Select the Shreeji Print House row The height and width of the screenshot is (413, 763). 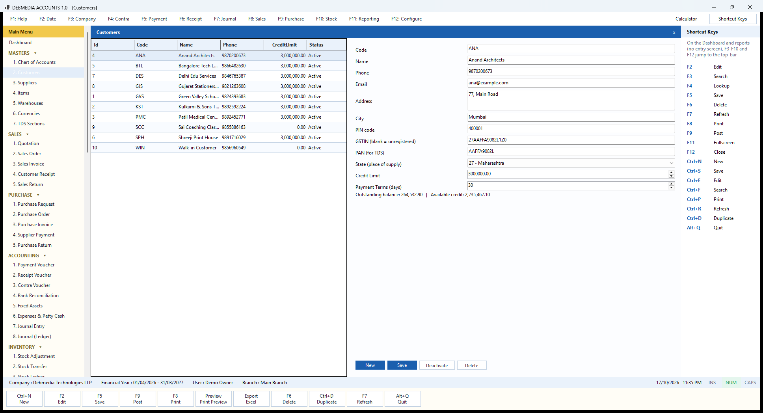[219, 138]
